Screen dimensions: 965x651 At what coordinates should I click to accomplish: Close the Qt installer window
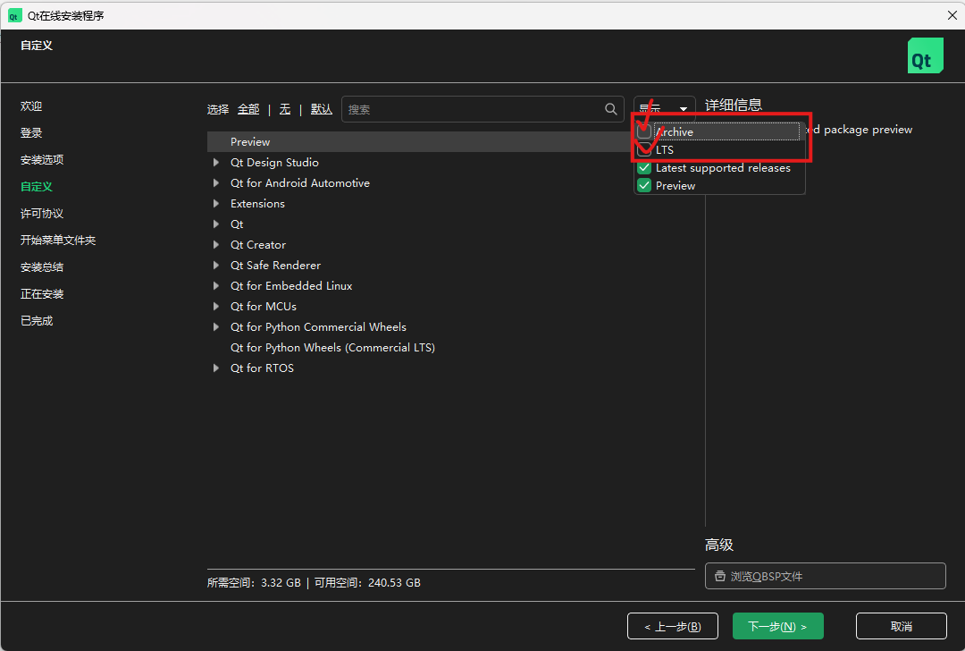pos(952,15)
